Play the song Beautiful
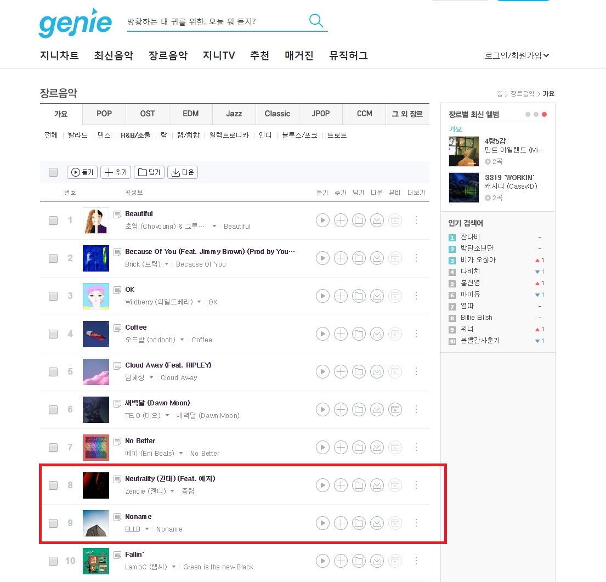Viewport: 606px width, 582px height. pyautogui.click(x=322, y=221)
